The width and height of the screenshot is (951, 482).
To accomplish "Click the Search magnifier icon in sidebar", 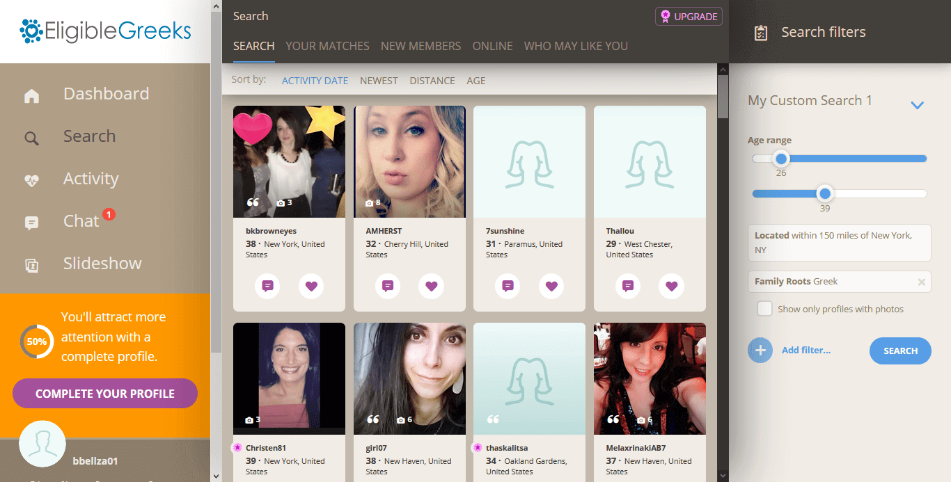I will click(x=31, y=138).
